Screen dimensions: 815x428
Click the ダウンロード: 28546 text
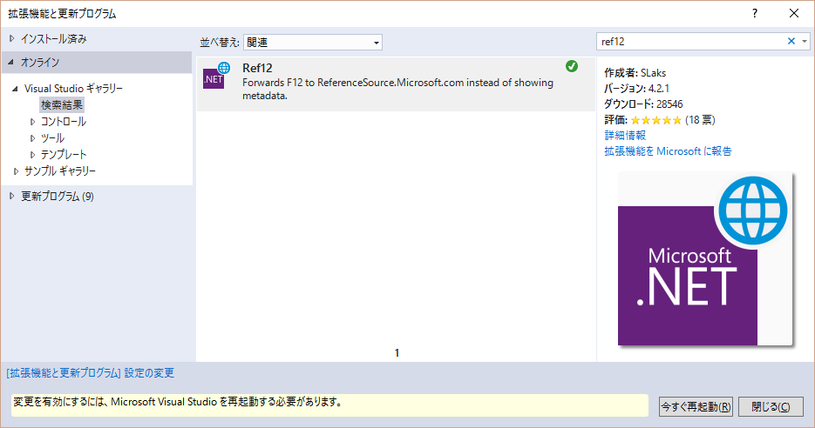point(643,104)
